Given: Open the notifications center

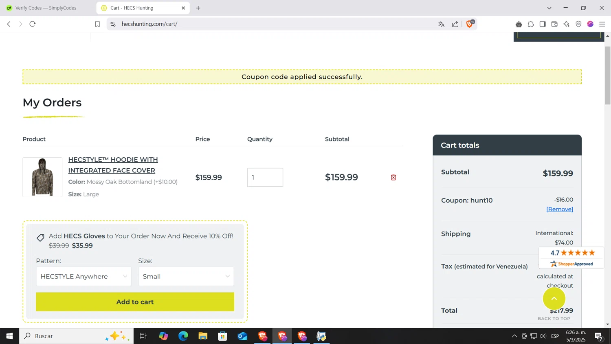Looking at the screenshot, I should [x=599, y=336].
